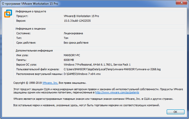Close the About VMware Workstation dialog
This screenshot has width=189, height=119.
point(182,3)
